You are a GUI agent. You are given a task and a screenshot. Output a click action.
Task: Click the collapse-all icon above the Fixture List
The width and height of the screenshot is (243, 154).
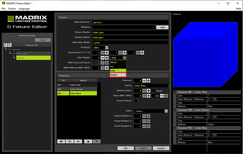click(x=10, y=45)
